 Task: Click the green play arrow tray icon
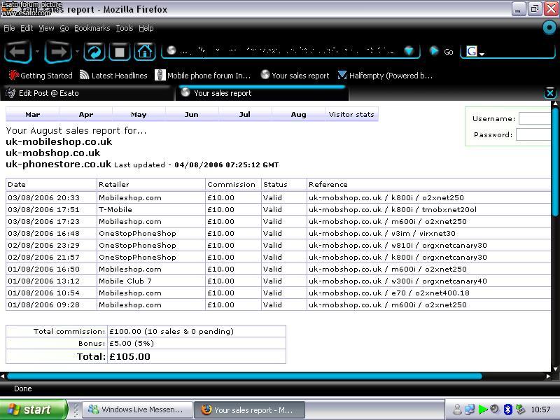tap(482, 409)
